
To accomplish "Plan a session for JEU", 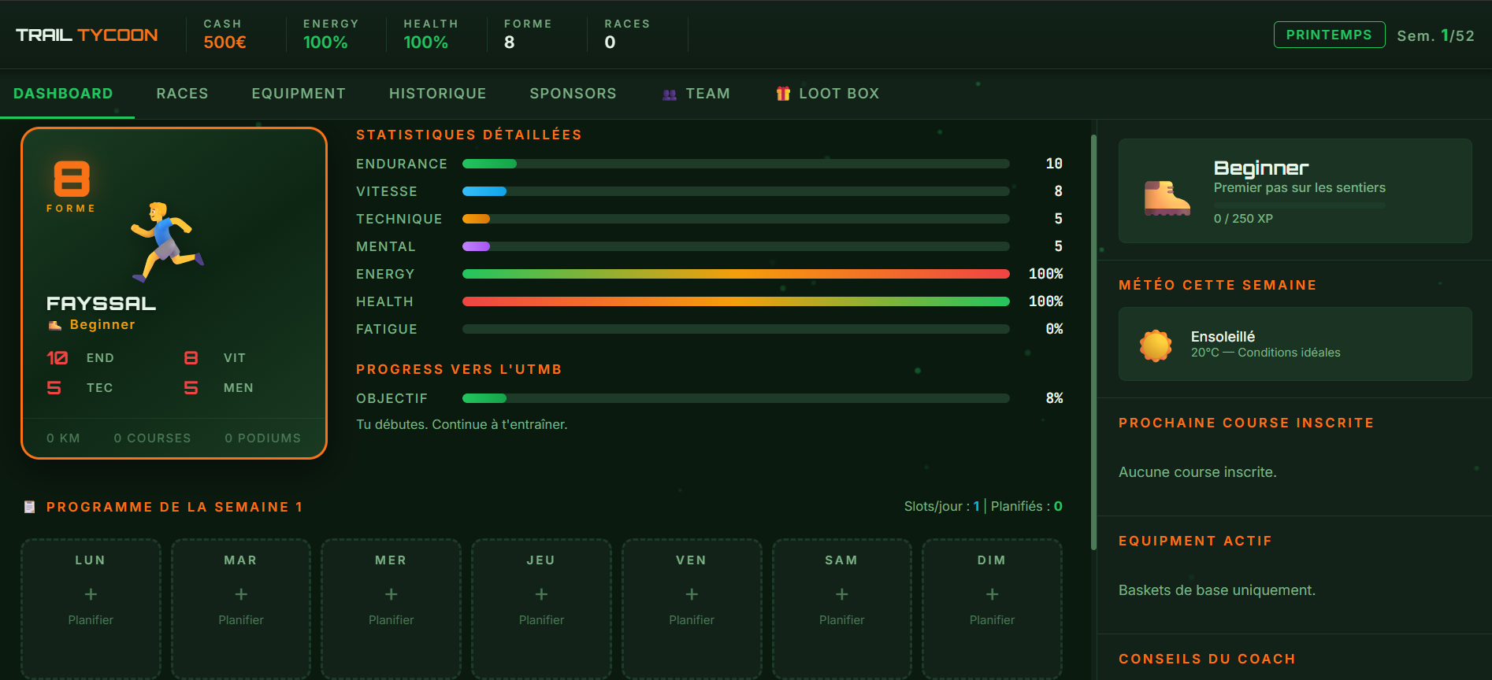I will tap(542, 608).
